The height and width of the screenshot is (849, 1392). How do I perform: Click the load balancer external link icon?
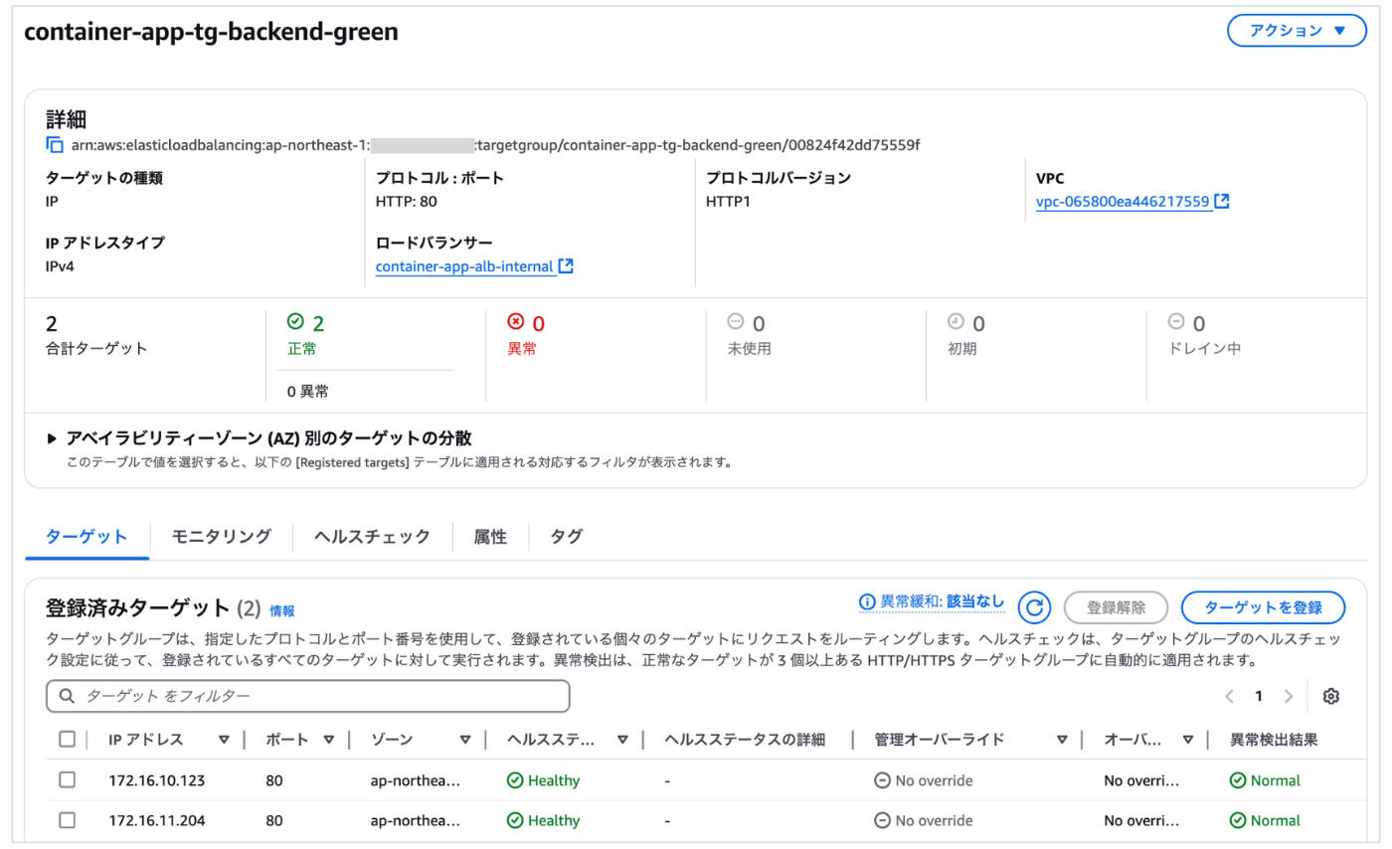pos(566,266)
